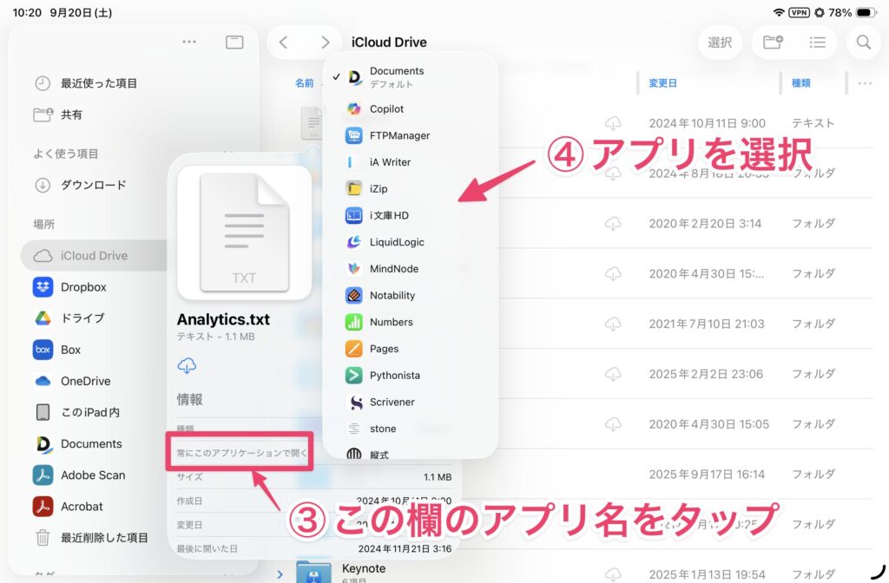Open Documents location in sidebar
889x583 pixels.
77,443
